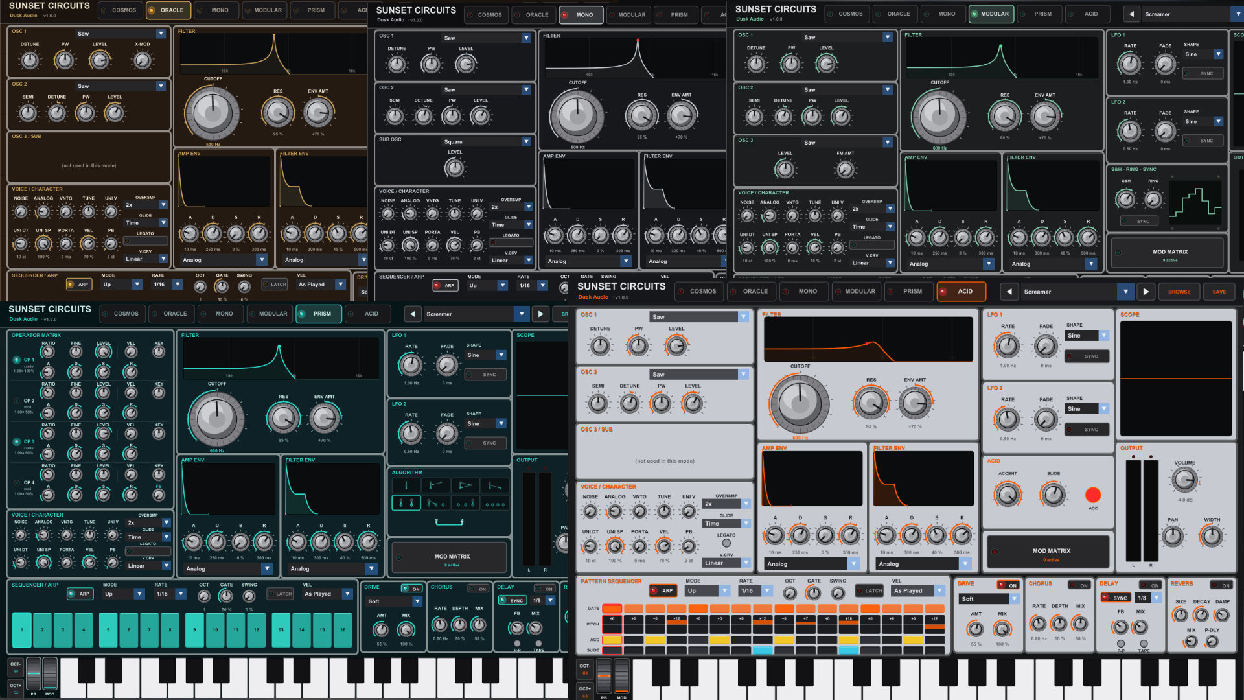Image resolution: width=1244 pixels, height=700 pixels.
Task: Select MODULAR tab in Modular window
Action: pyautogui.click(x=991, y=14)
